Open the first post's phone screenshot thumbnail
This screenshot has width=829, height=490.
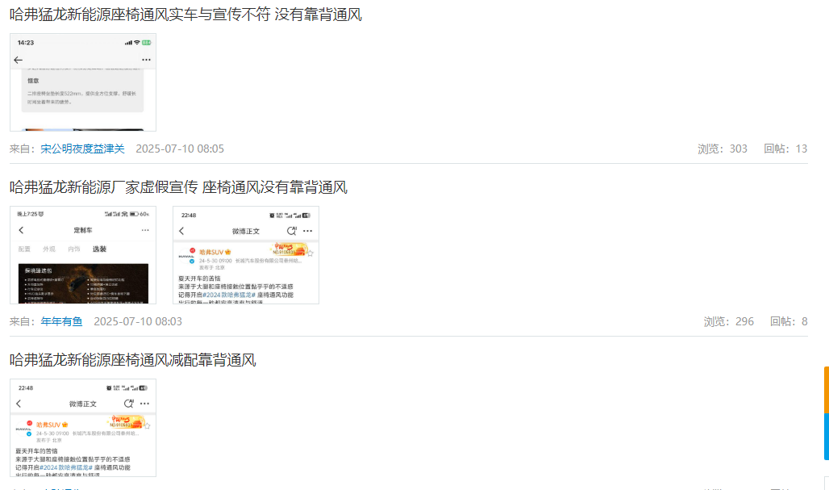(x=83, y=82)
